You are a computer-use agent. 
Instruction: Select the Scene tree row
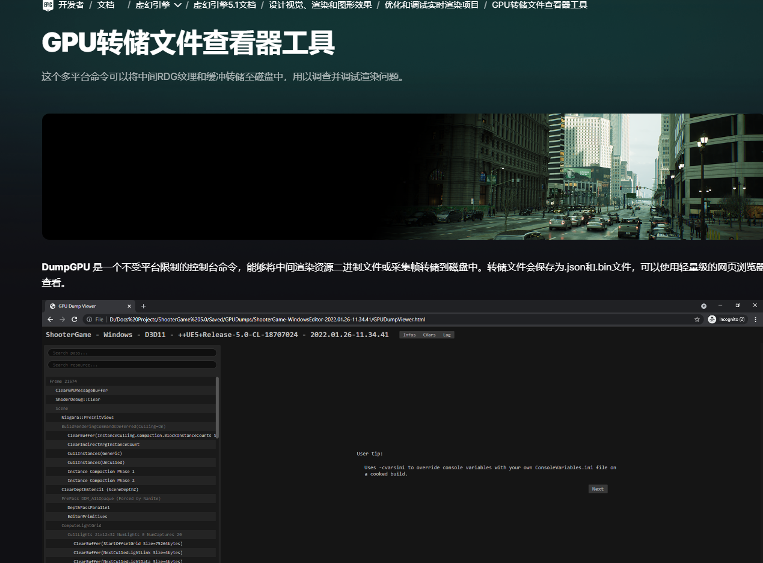(130, 408)
